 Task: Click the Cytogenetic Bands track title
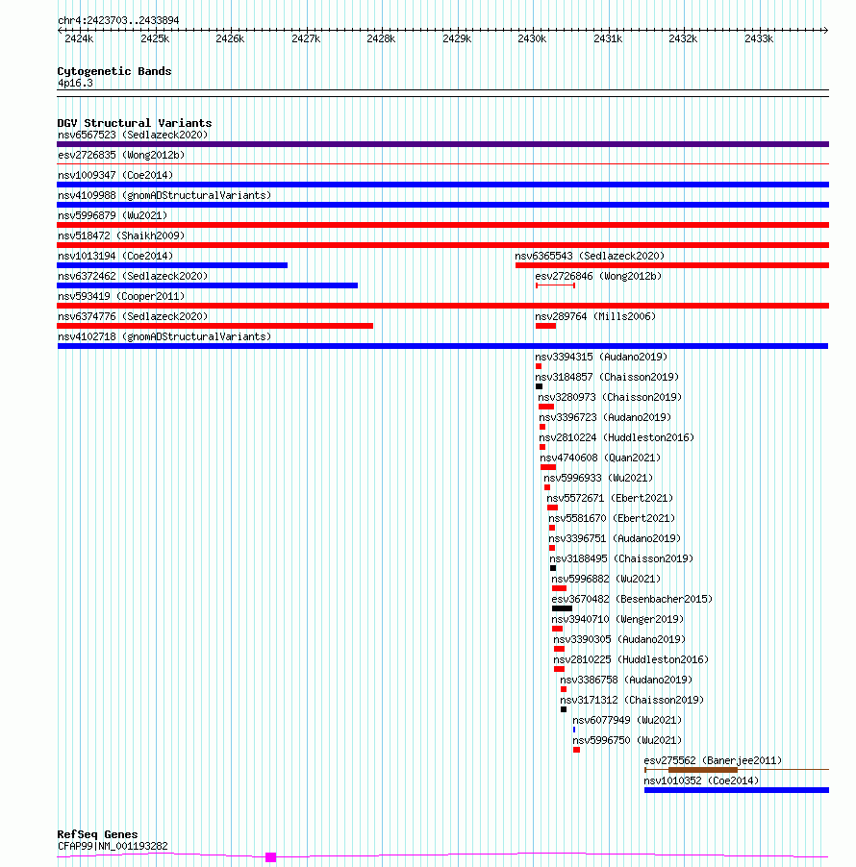(x=114, y=71)
